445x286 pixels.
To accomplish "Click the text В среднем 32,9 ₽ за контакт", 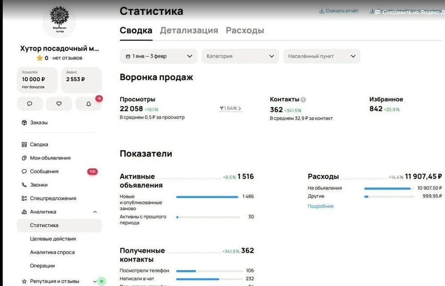I will point(301,118).
